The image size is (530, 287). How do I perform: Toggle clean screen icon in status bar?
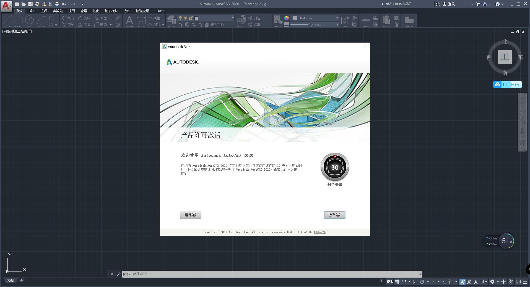pos(518,282)
